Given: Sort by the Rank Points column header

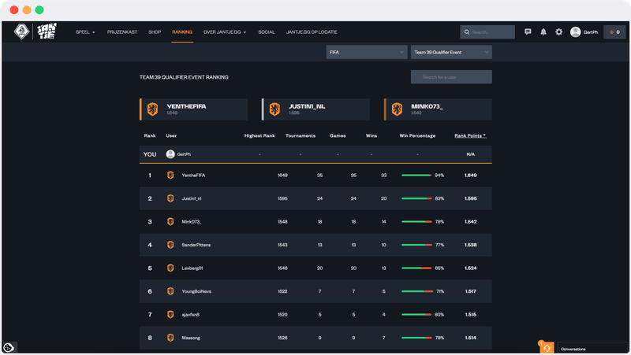Looking at the screenshot, I should (470, 135).
